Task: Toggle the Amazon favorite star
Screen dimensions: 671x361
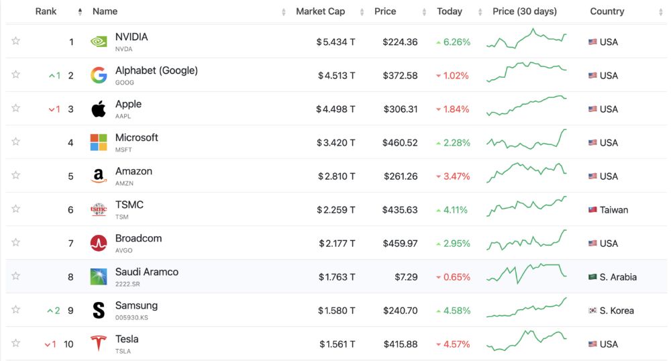Action: [x=16, y=175]
